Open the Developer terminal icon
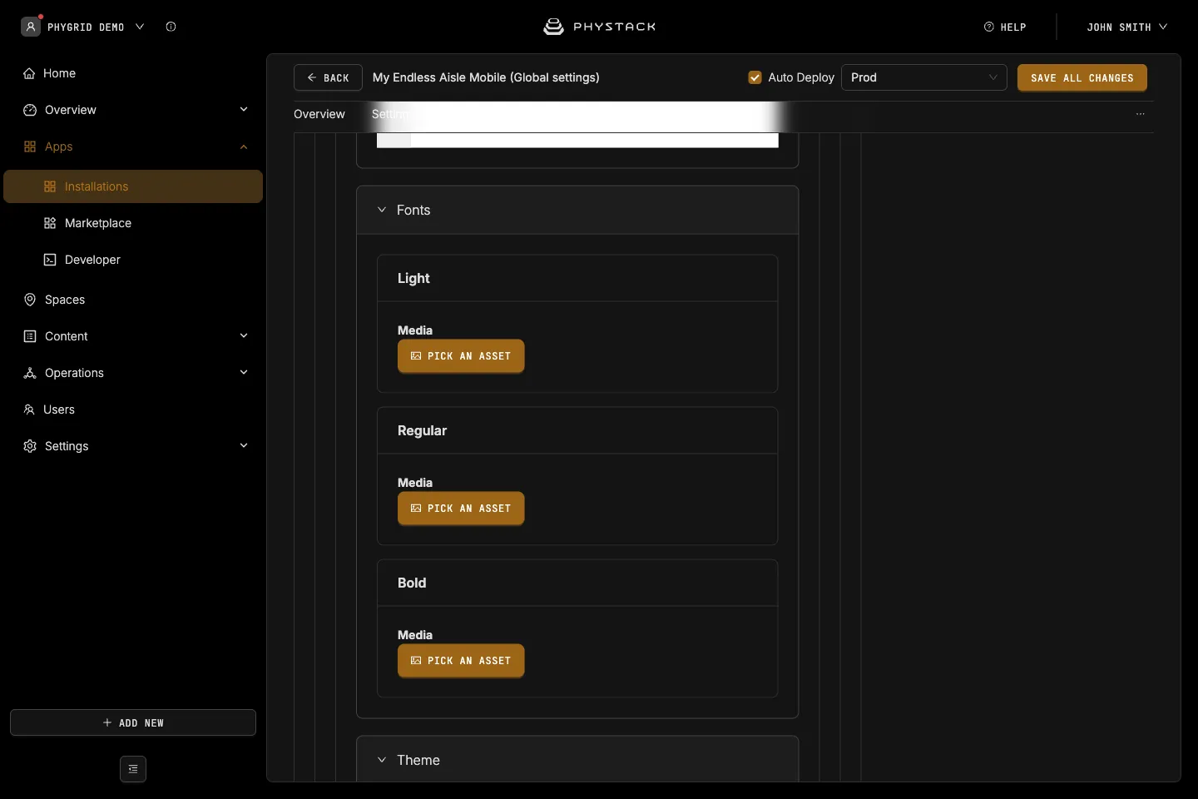The height and width of the screenshot is (799, 1198). click(x=50, y=260)
